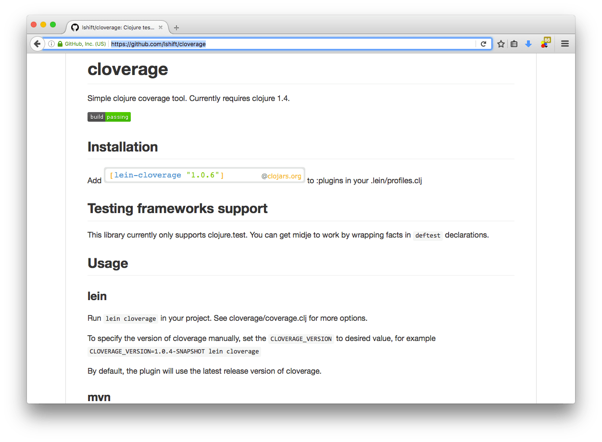Open the hamburger menu in the toolbar
This screenshot has width=602, height=442.
565,44
